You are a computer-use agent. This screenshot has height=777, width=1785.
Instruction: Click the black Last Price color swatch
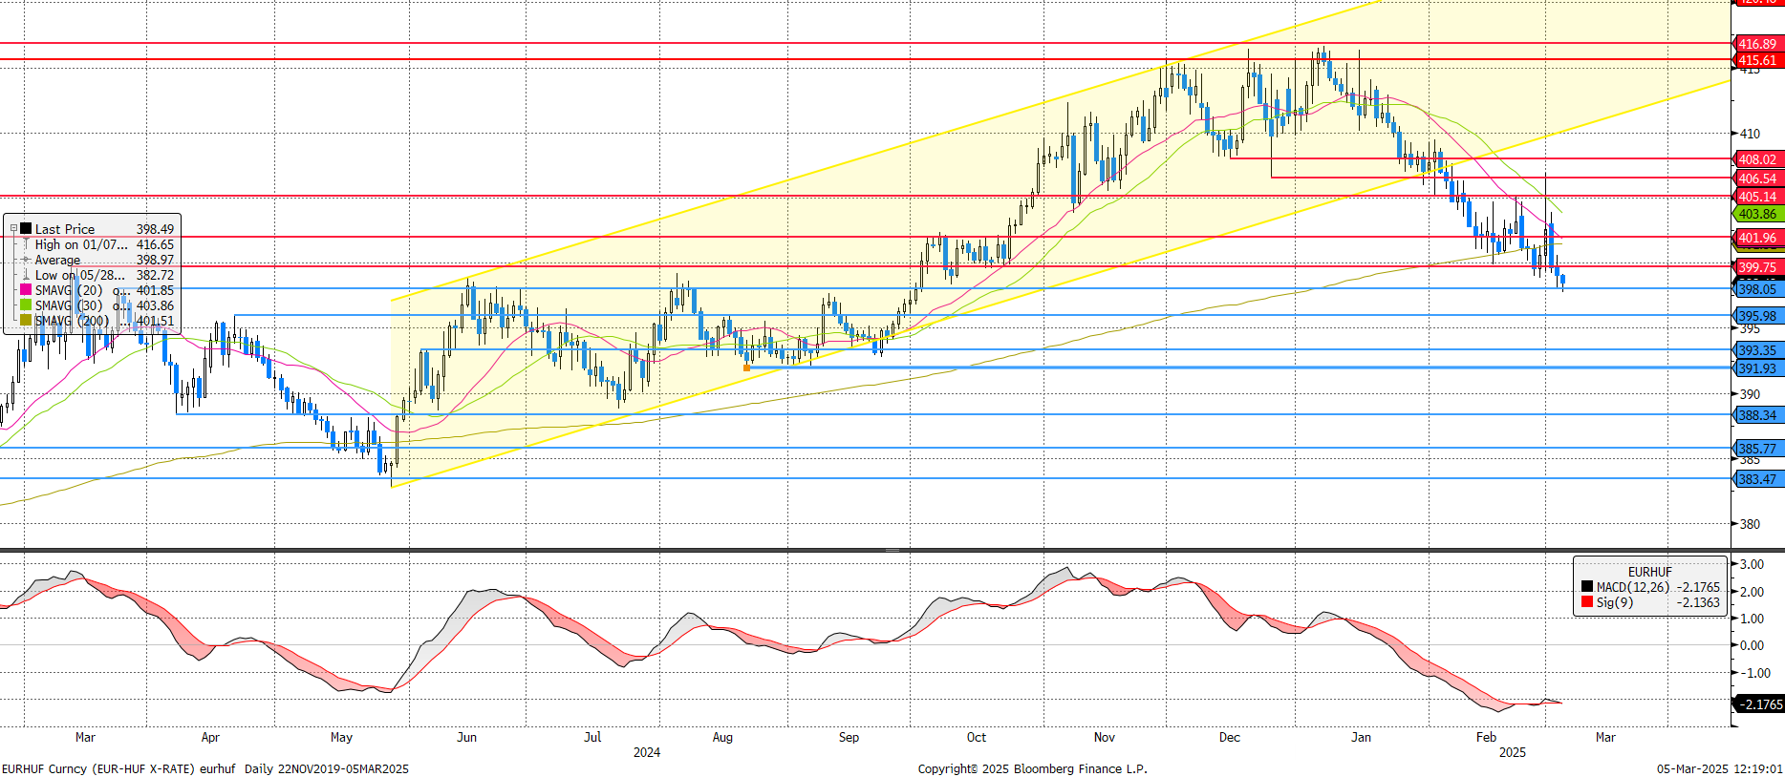point(26,229)
